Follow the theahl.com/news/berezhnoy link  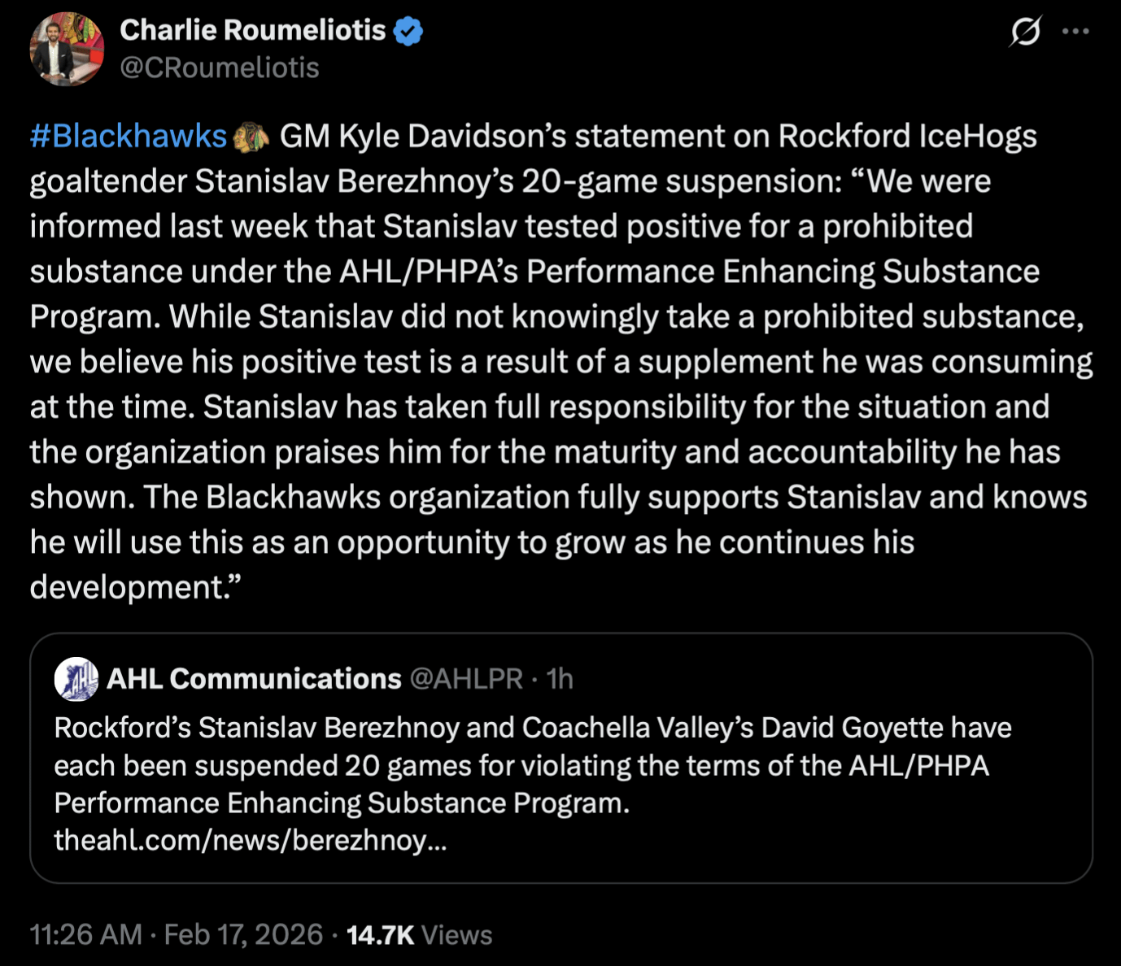coord(250,840)
